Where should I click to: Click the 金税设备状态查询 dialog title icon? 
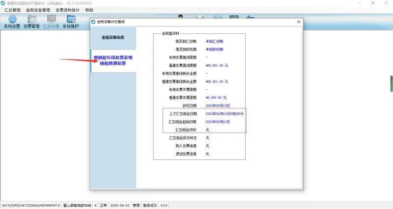pyautogui.click(x=93, y=22)
